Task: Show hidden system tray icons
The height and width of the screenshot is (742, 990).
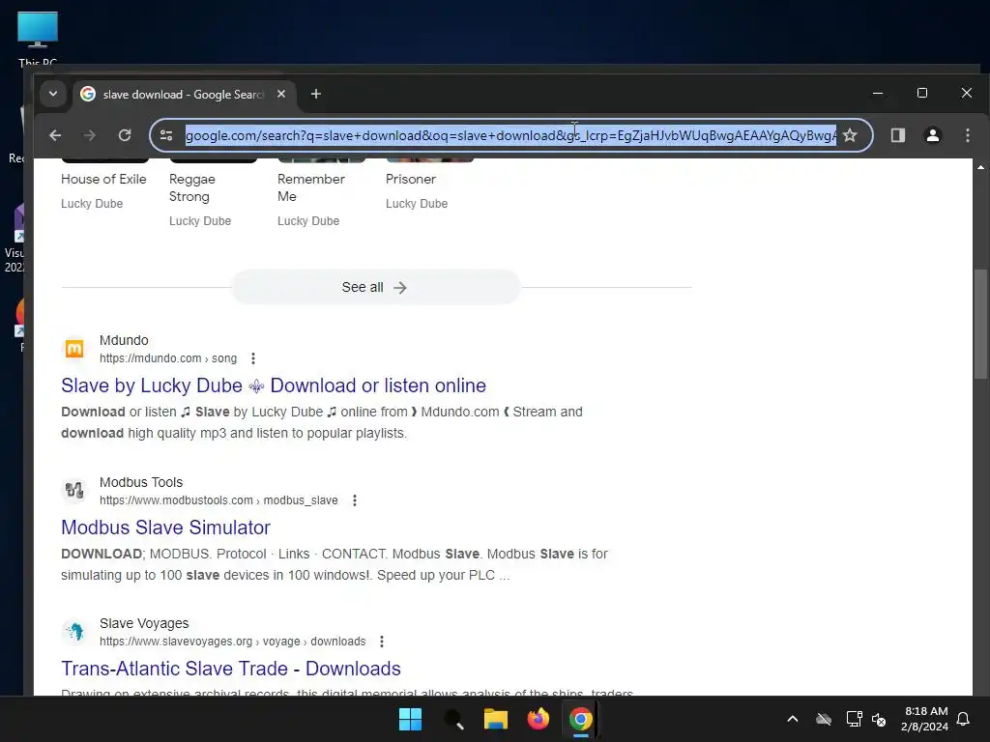Action: coord(793,719)
